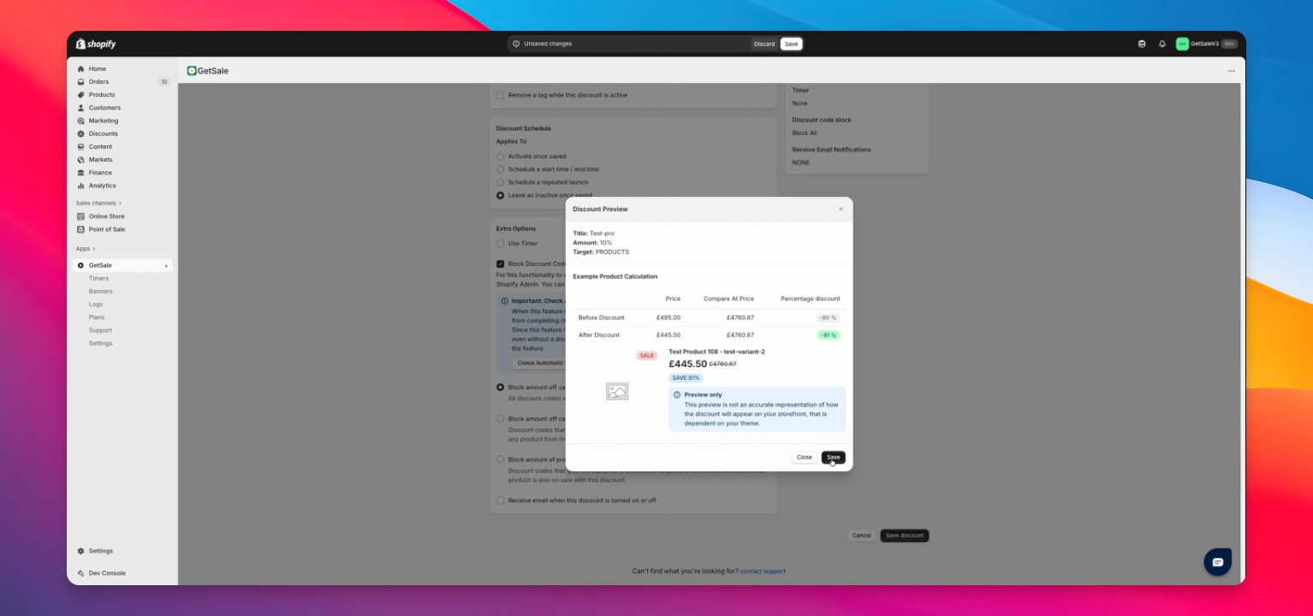Open the Discounts section
This screenshot has width=1313, height=616.
point(103,133)
